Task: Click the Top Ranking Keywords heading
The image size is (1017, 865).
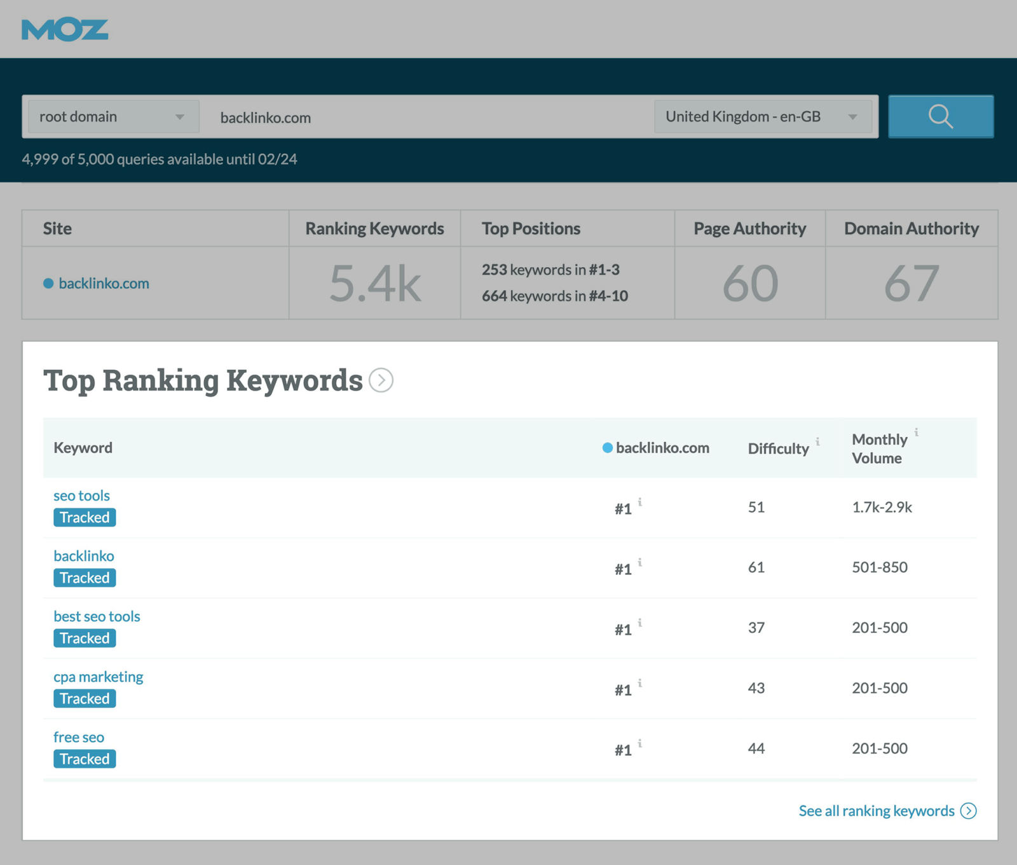Action: [203, 380]
